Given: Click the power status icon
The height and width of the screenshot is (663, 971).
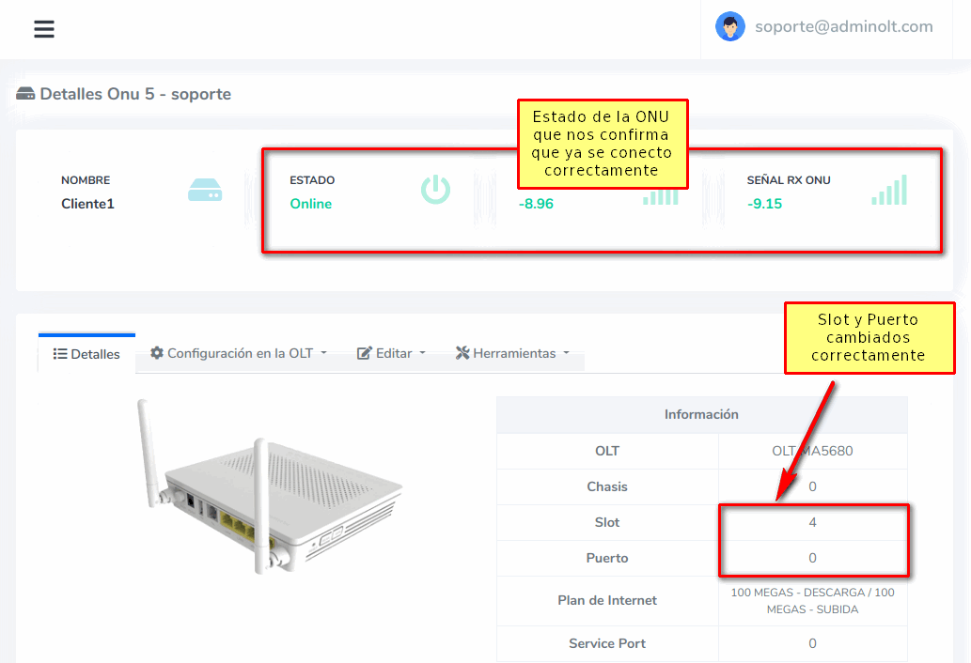Looking at the screenshot, I should (435, 191).
